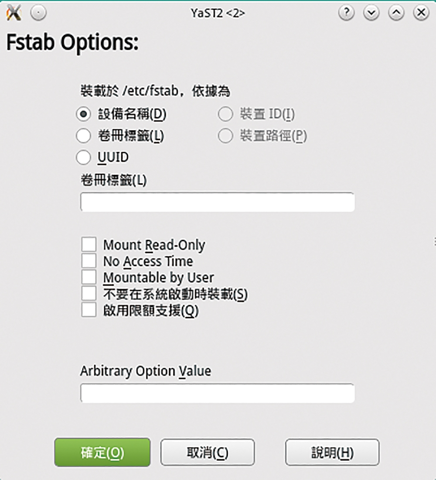The image size is (436, 480).
Task: Confirm with the green 確定(O) button
Action: tap(102, 453)
